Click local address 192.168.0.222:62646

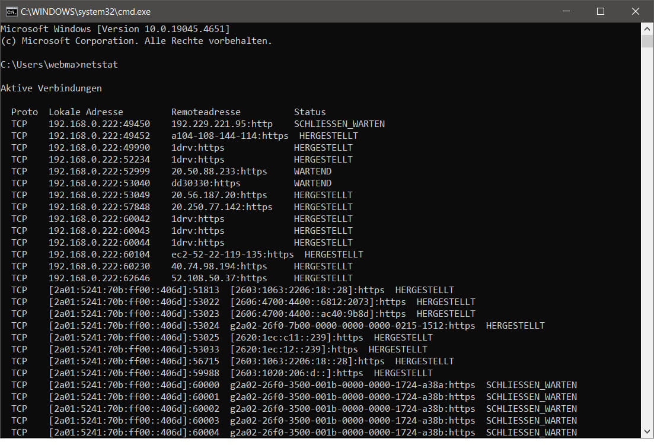pos(99,278)
